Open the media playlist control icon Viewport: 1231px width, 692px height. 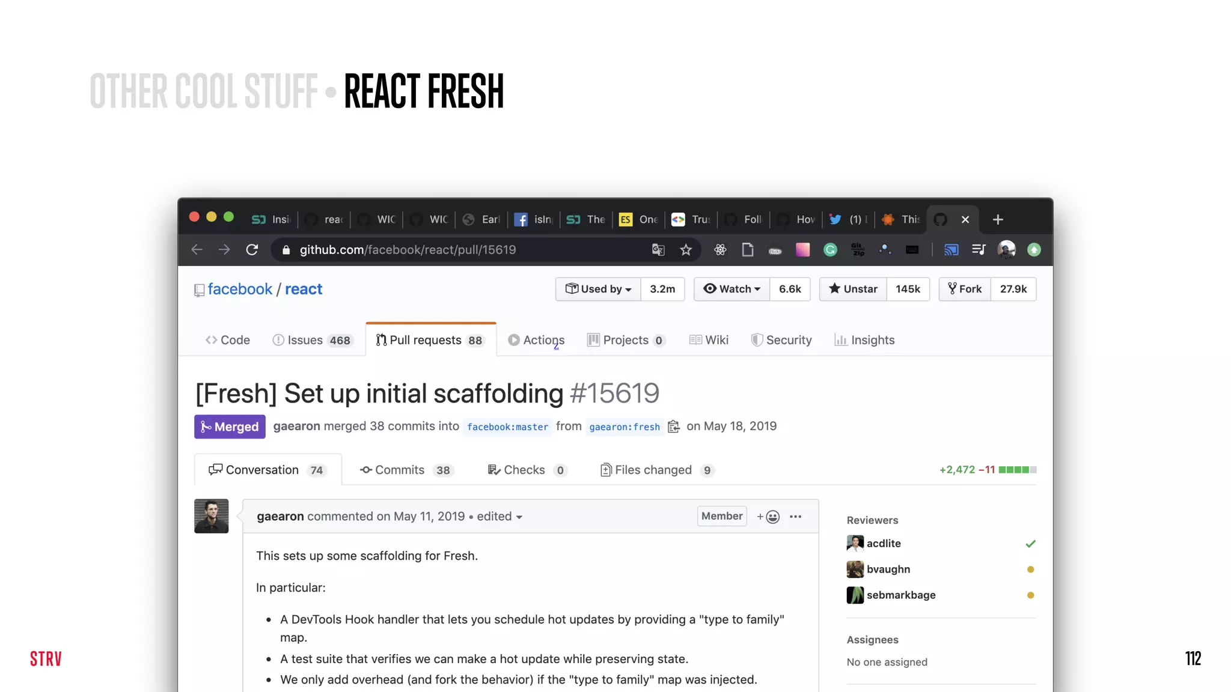click(x=979, y=250)
